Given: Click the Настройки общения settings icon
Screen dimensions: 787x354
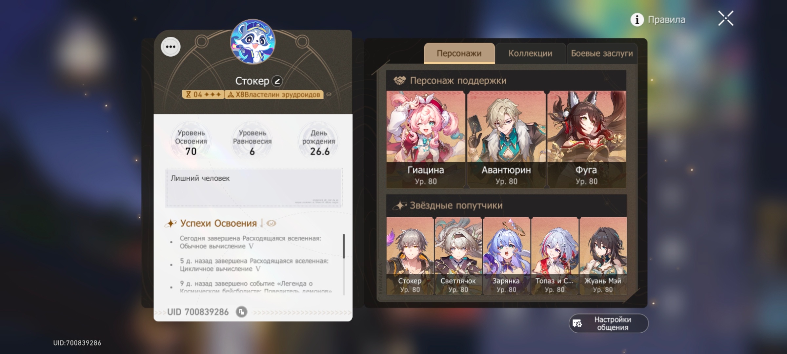Looking at the screenshot, I should 577,324.
